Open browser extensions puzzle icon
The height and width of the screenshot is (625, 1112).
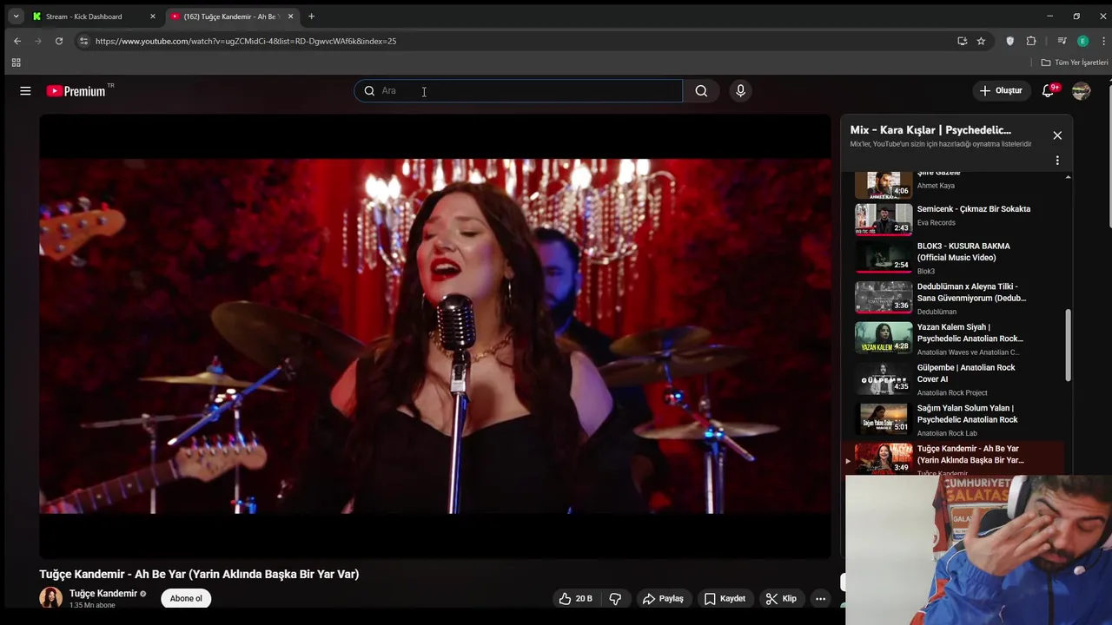click(1031, 41)
